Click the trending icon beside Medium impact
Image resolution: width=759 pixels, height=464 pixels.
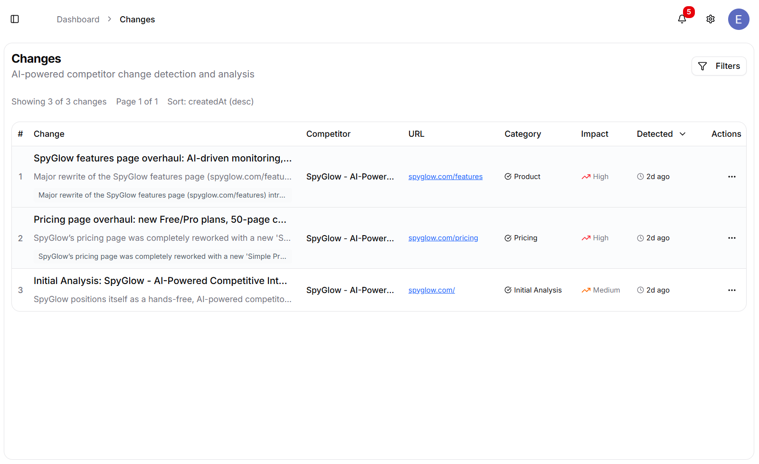coord(586,290)
